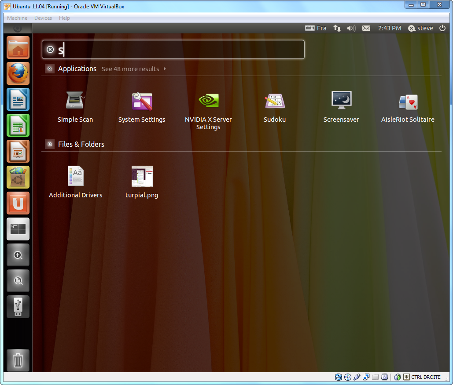
Task: Click VirtualBox USB devices status icon
Action: pyautogui.click(x=357, y=377)
